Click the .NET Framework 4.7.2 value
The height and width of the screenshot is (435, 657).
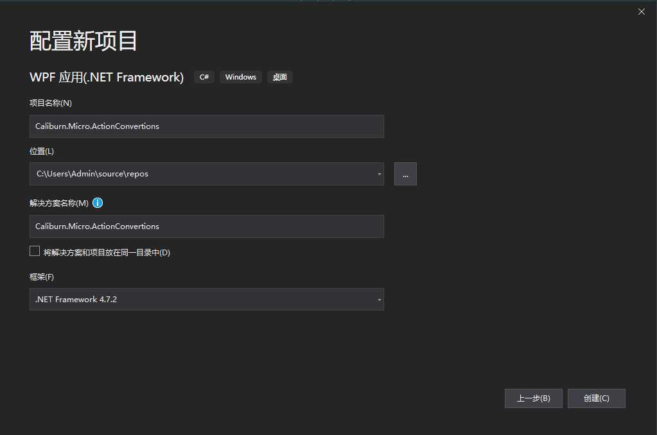(76, 300)
